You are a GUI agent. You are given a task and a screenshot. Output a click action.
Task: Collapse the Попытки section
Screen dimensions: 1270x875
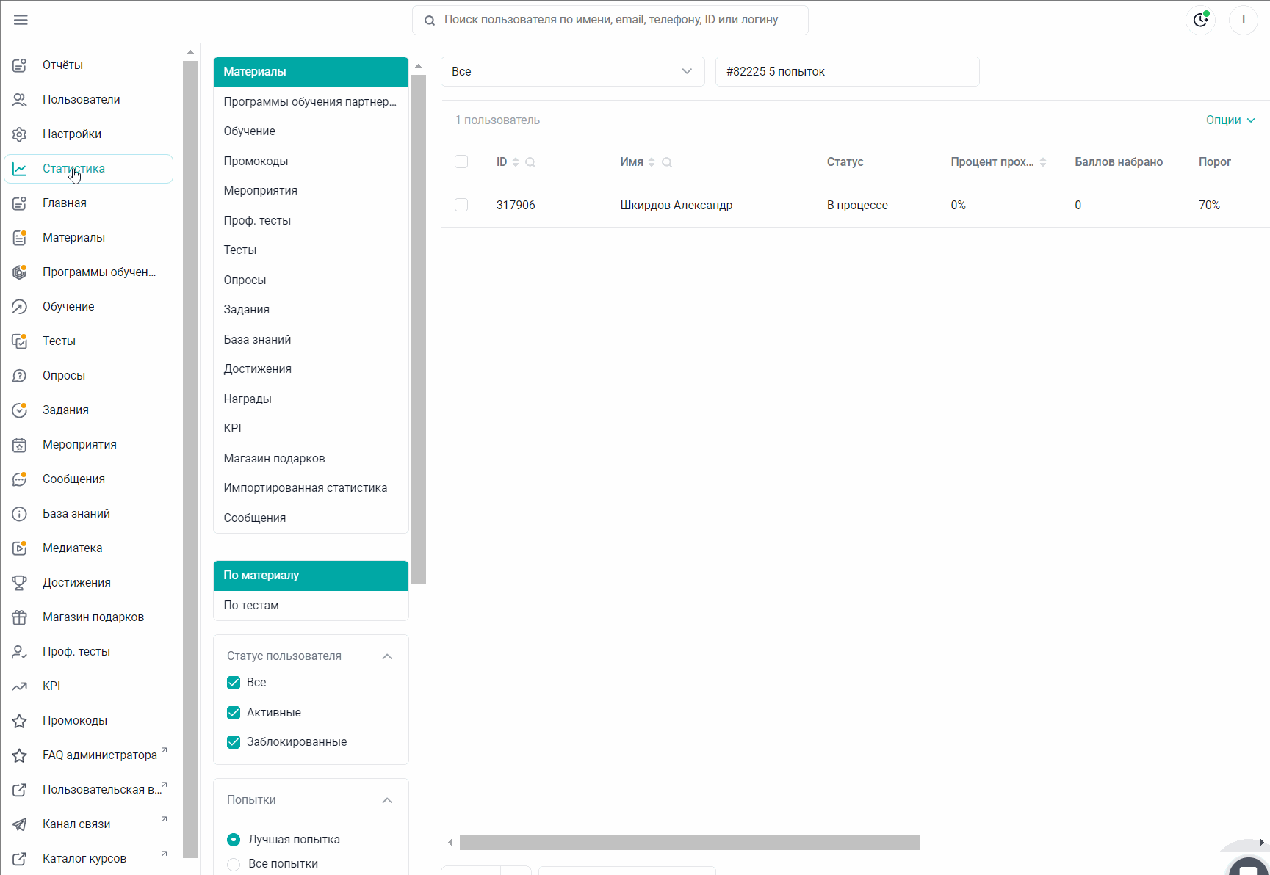click(x=387, y=800)
